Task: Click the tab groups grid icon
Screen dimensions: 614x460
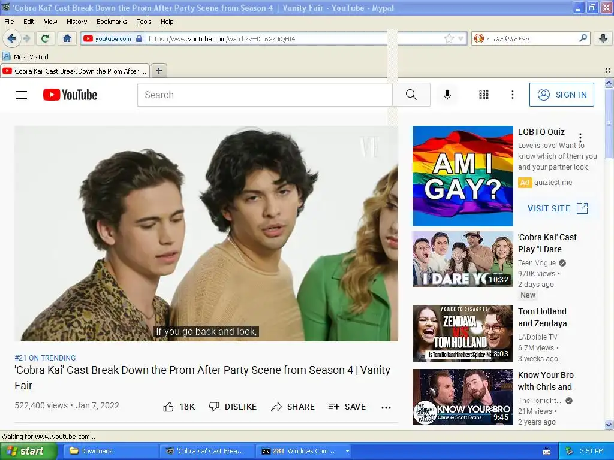Action: [x=608, y=71]
